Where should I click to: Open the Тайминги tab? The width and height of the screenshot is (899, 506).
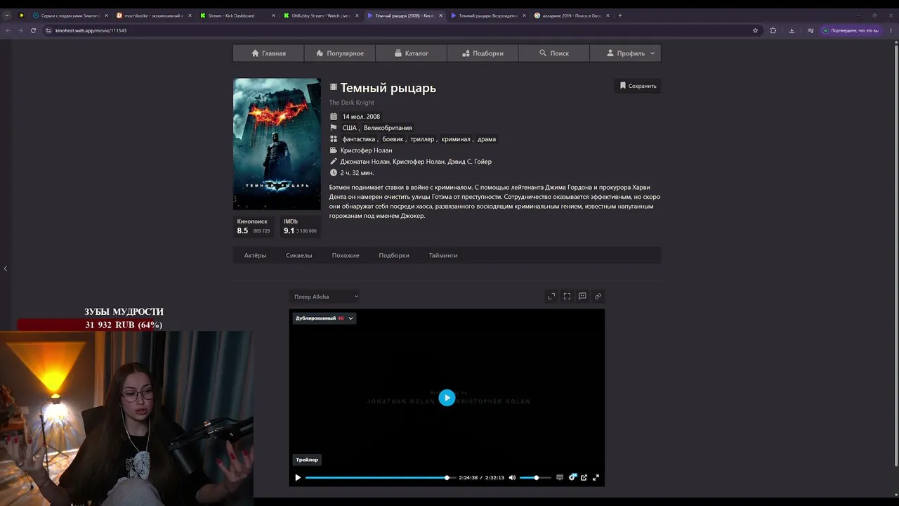pos(443,255)
